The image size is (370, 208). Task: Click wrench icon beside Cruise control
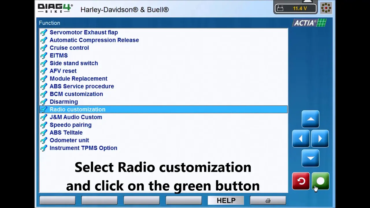coord(44,48)
